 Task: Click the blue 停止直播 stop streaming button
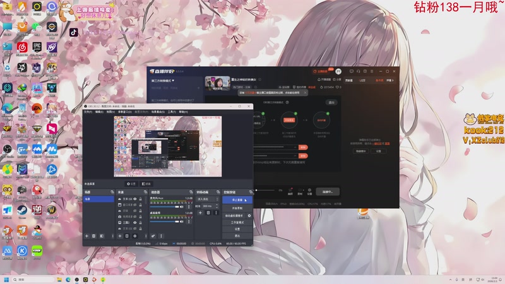(237, 200)
